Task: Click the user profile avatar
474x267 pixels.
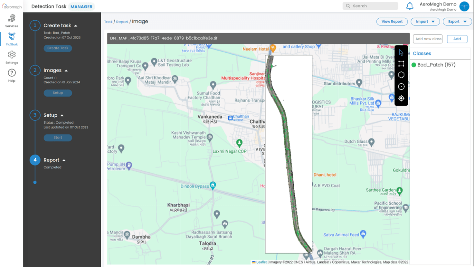Action: (x=464, y=6)
